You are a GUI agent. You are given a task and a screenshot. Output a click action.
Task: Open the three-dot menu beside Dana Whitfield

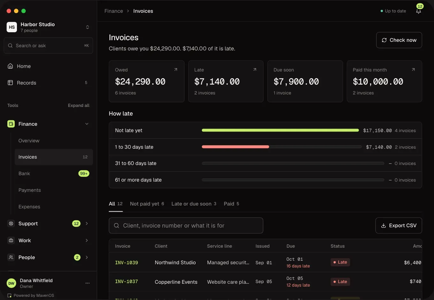pyautogui.click(x=87, y=283)
